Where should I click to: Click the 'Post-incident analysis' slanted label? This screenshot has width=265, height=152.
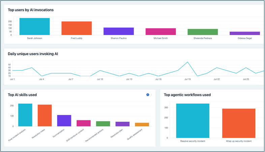point(17,135)
